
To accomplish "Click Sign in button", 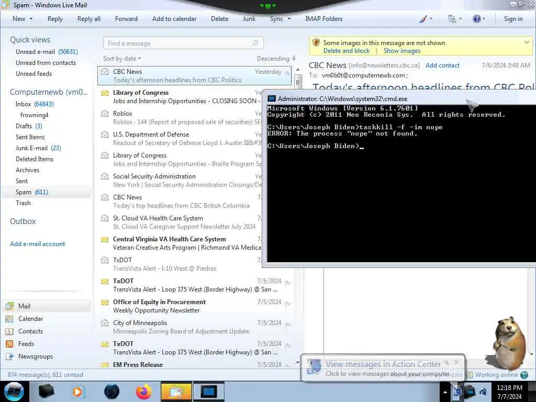I will [513, 19].
